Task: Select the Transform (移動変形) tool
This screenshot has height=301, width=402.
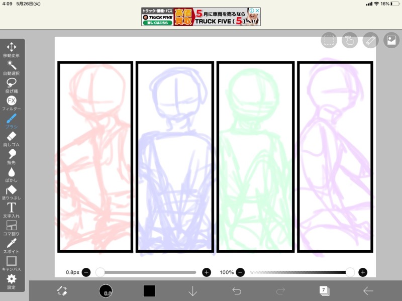Action: (x=11, y=50)
